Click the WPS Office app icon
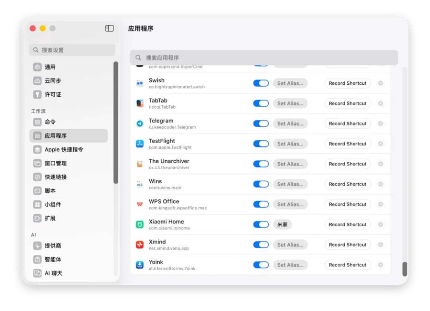 click(x=140, y=204)
